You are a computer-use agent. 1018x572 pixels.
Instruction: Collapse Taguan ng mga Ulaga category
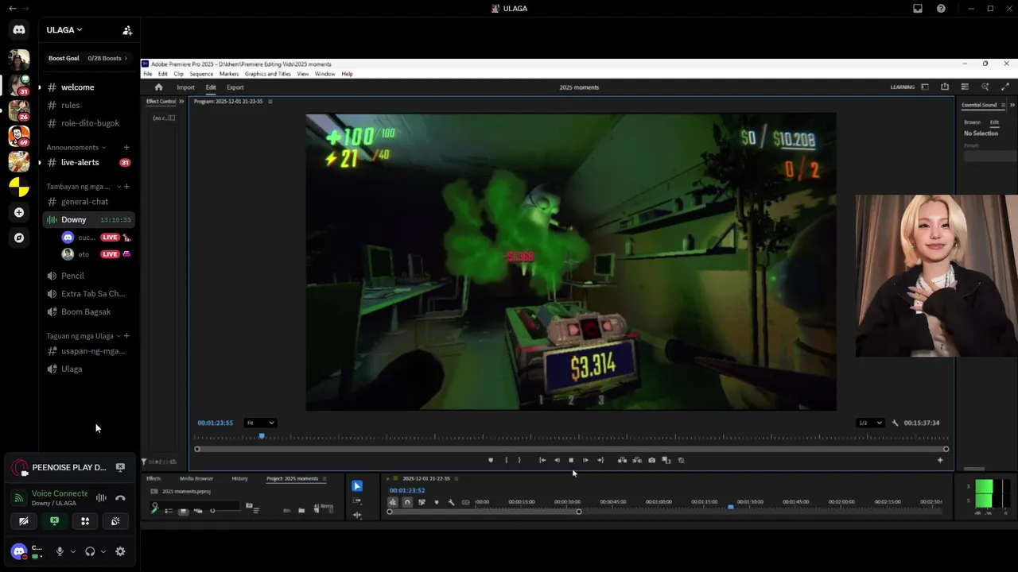click(83, 336)
